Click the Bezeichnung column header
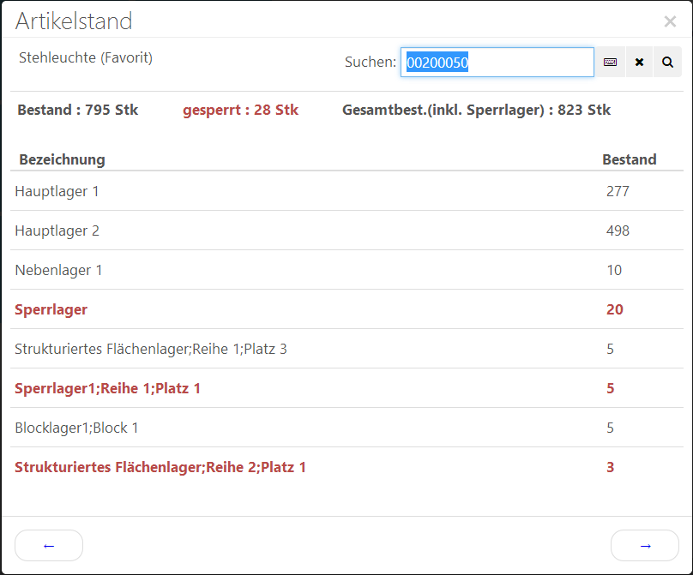693x575 pixels. click(62, 159)
